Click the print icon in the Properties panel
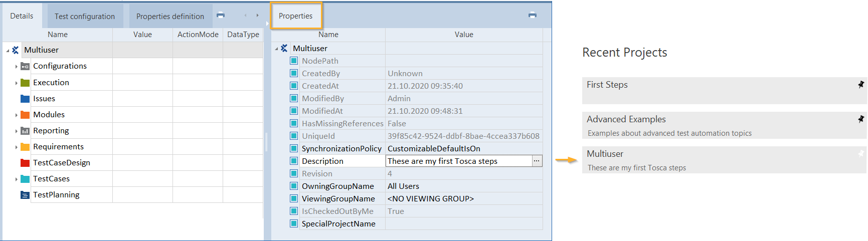Viewport: 868px width, 241px height. [x=533, y=15]
